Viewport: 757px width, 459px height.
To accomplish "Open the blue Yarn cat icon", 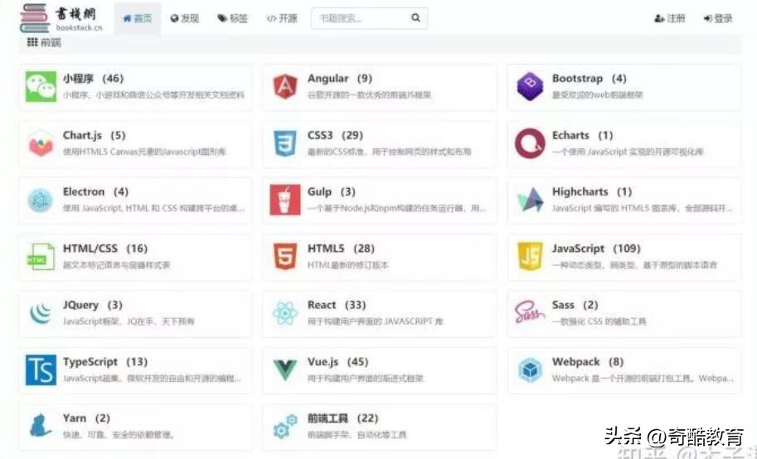I will tap(41, 426).
